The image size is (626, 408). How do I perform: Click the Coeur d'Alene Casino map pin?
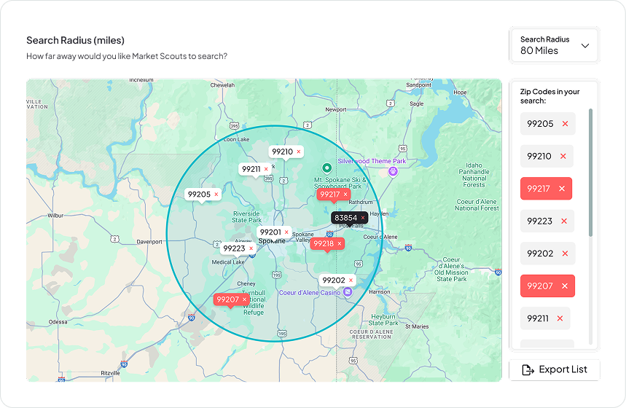tap(348, 292)
